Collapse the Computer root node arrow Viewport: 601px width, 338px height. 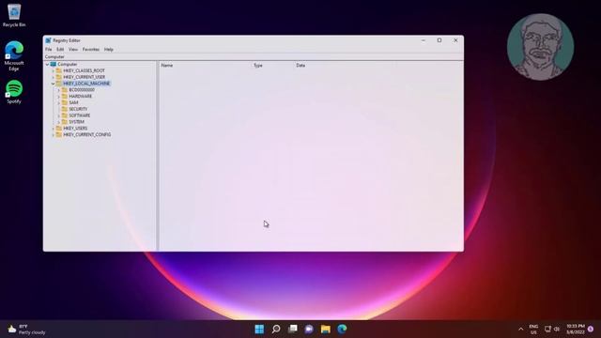48,65
